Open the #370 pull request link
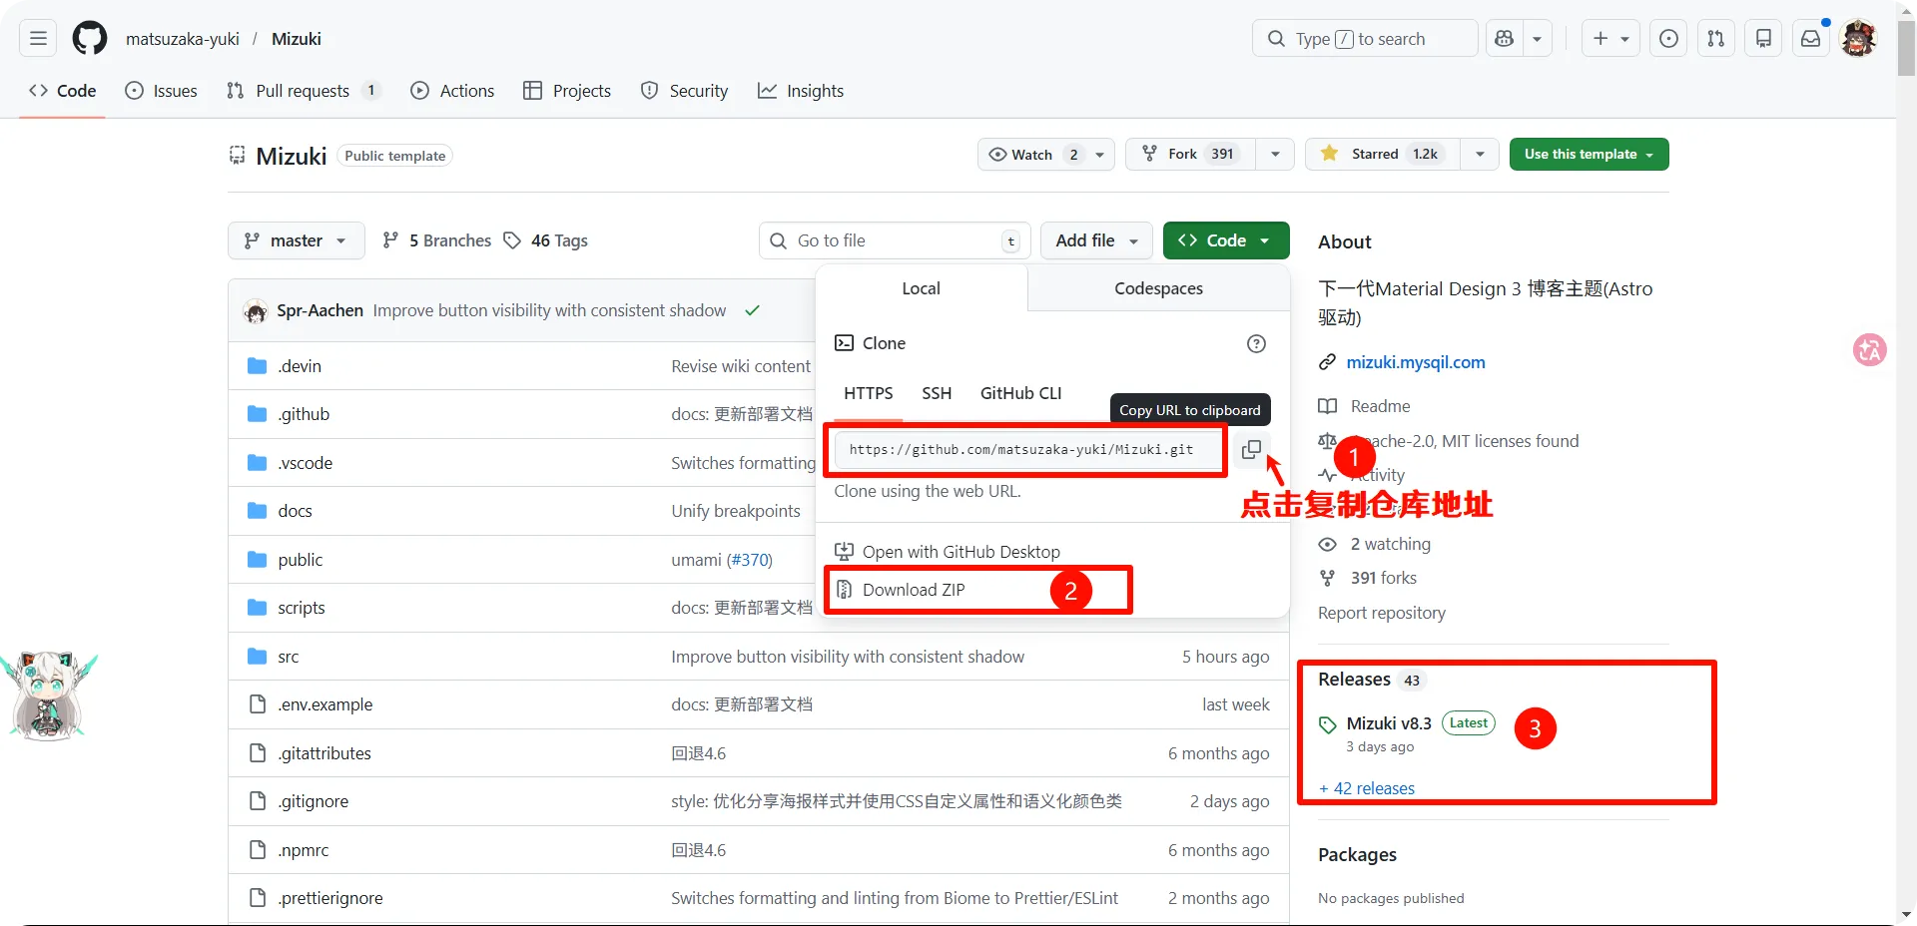 pyautogui.click(x=750, y=560)
